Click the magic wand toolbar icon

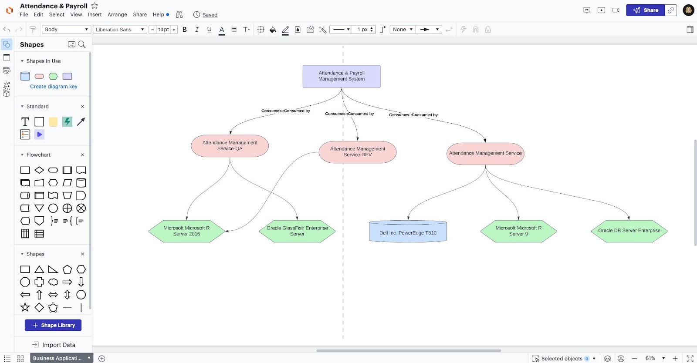323,30
